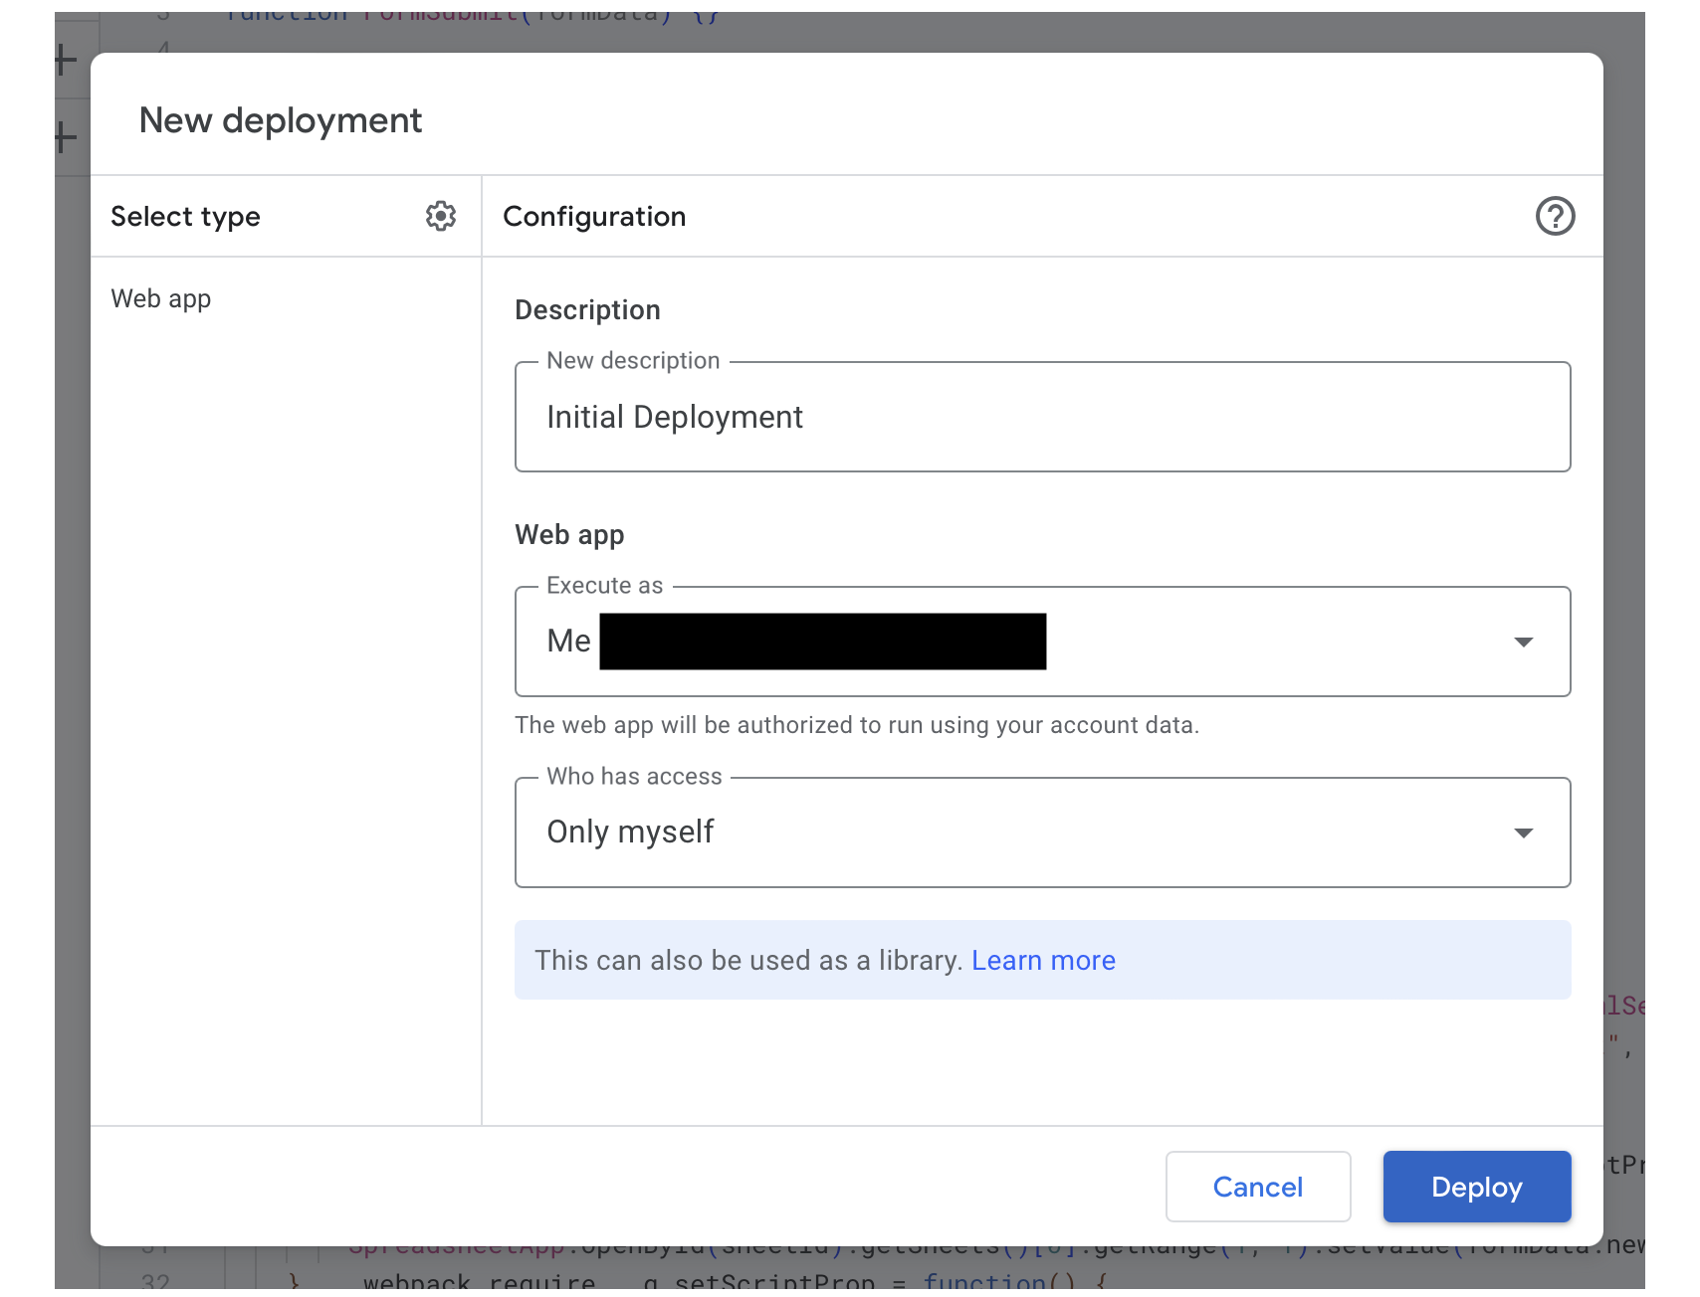Click the 'Web app' section heading in Configuration

pos(569,535)
